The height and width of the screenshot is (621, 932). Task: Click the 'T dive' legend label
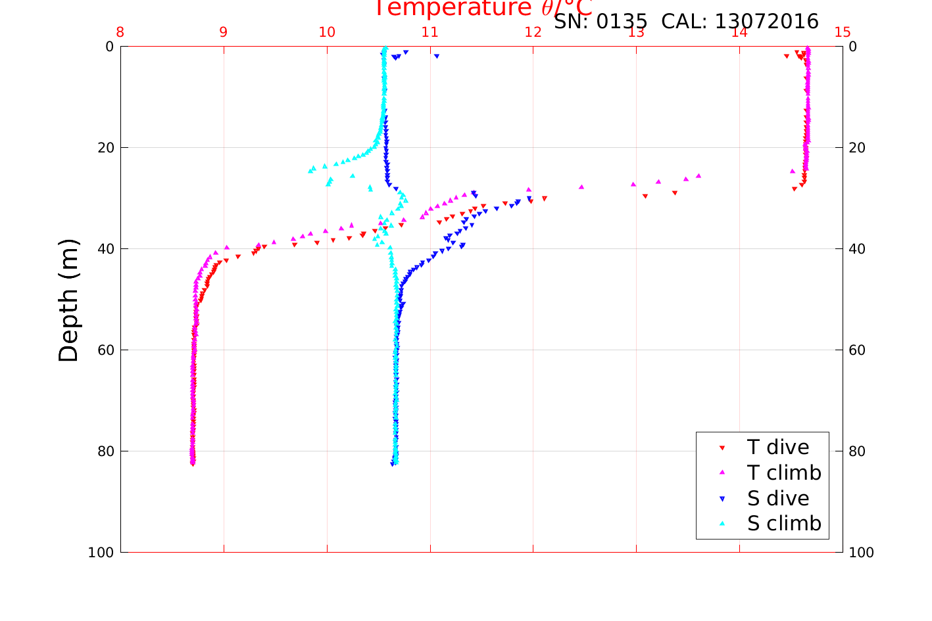(x=778, y=448)
